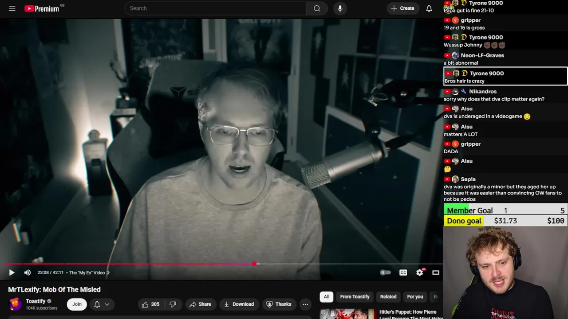Open the YouTube hamburger guide menu
The width and height of the screenshot is (568, 319).
(12, 8)
